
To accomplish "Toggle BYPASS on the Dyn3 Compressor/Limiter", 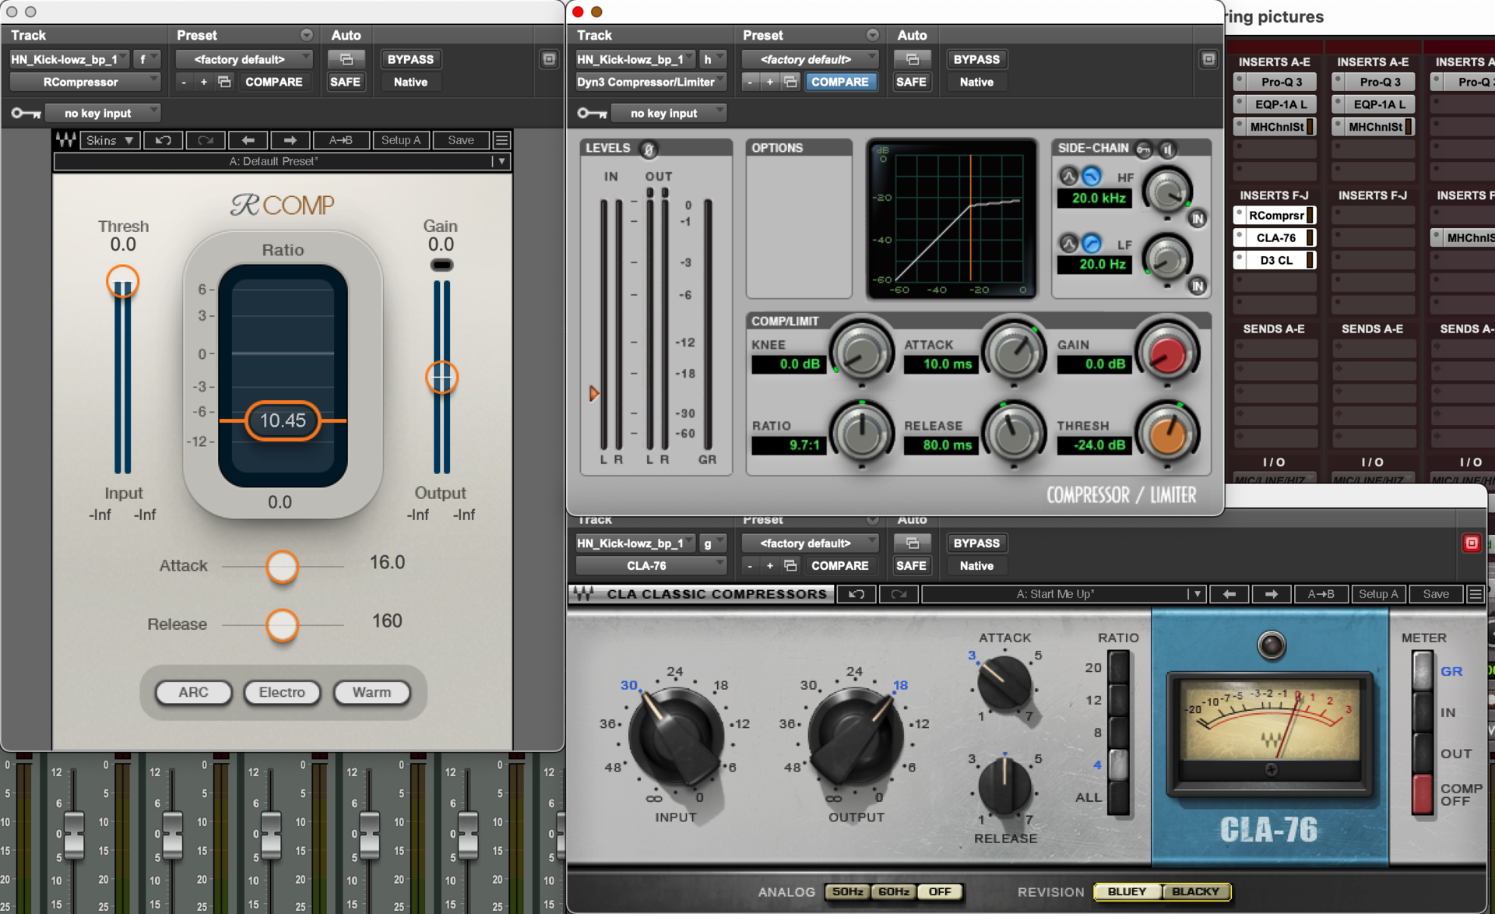I will tap(976, 59).
